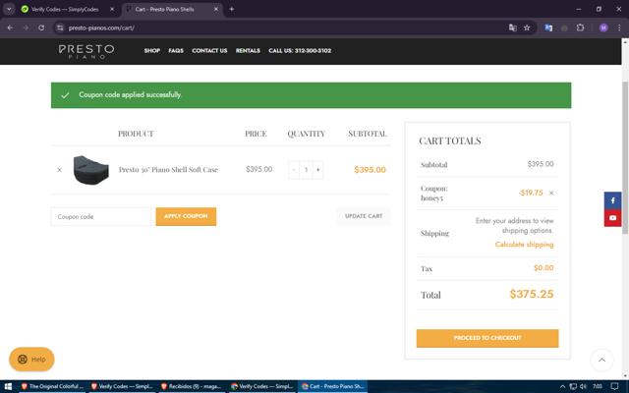629x393 pixels.
Task: Close the Verify Codes — SimplyCodes tab
Action: (112, 9)
